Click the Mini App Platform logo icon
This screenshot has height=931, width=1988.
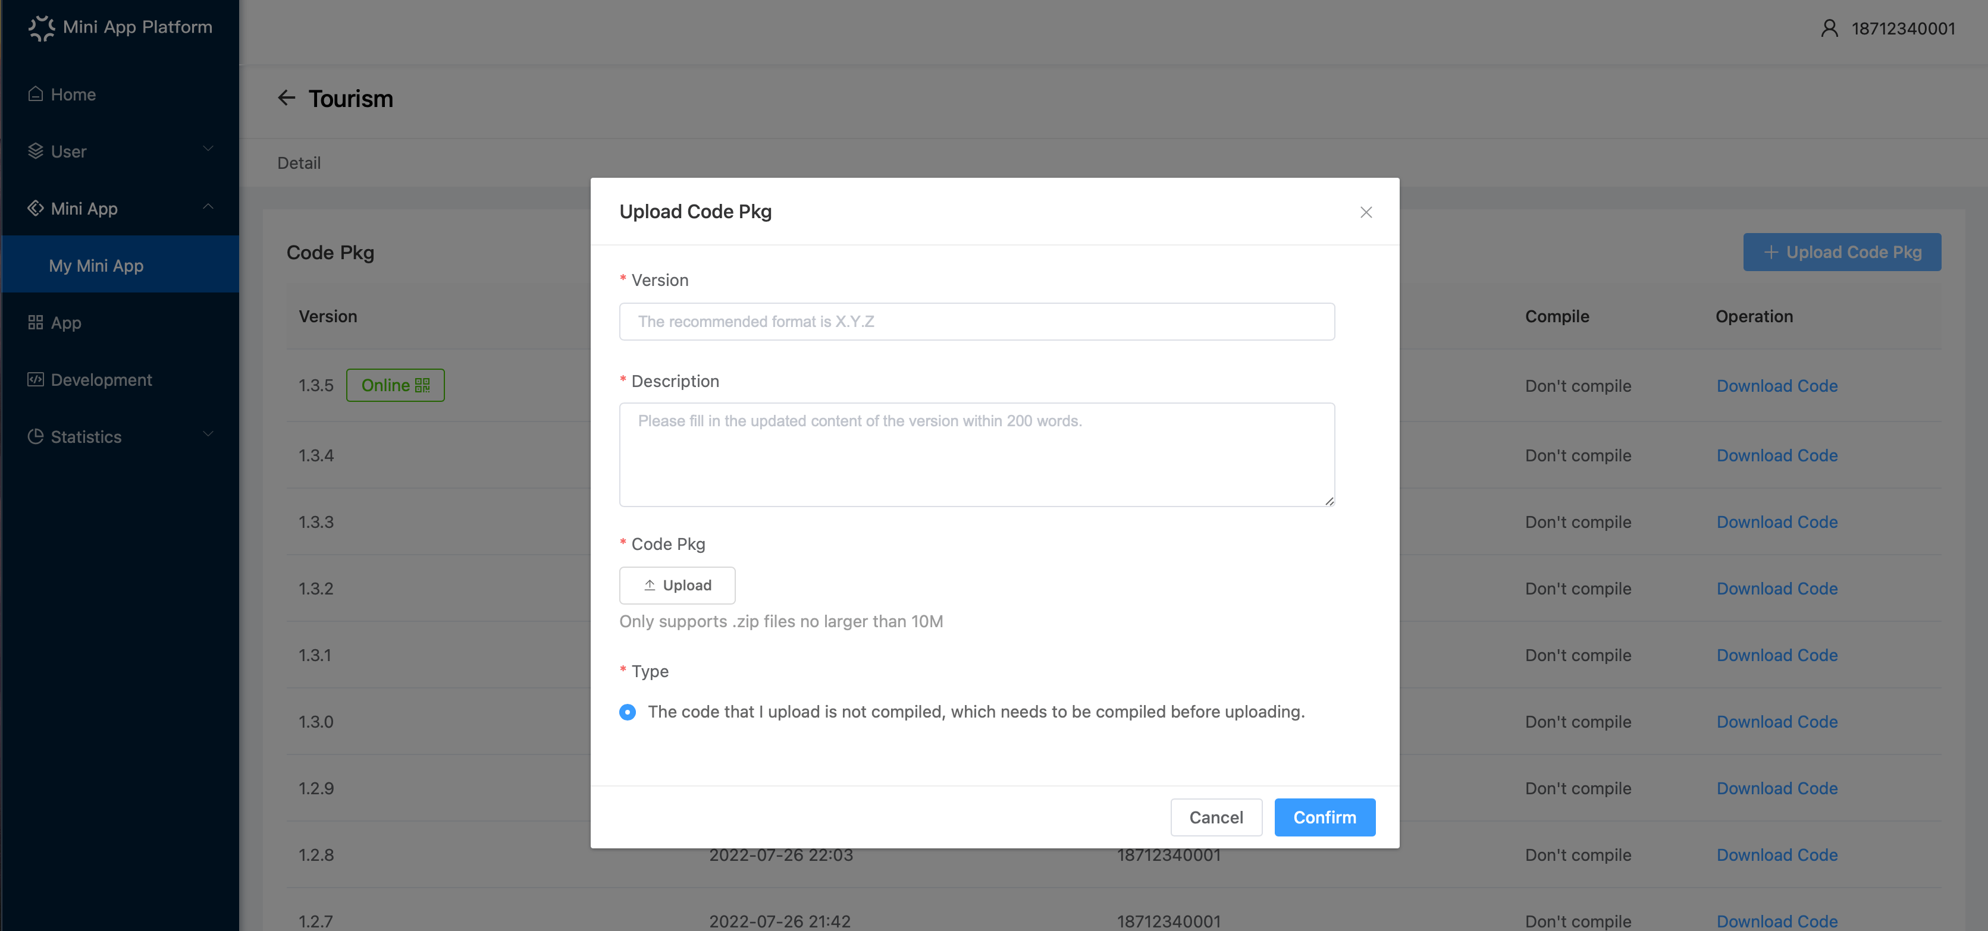tap(42, 28)
